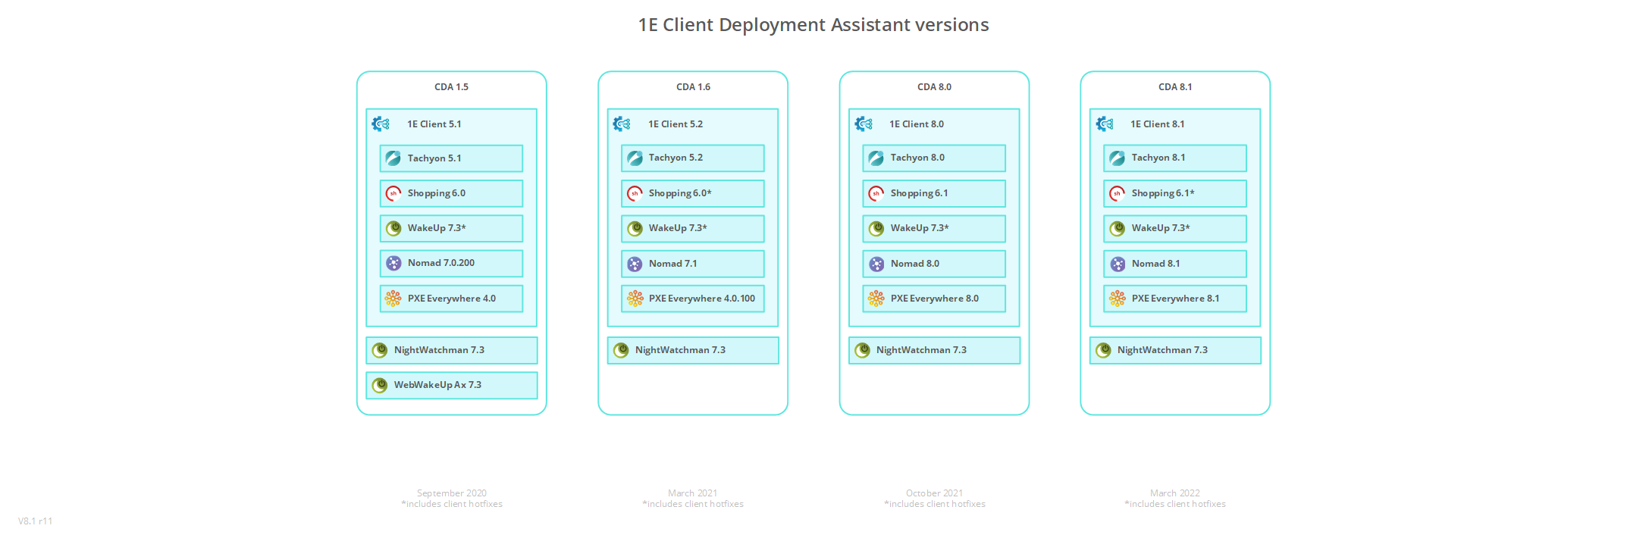This screenshot has width=1627, height=560.
Task: Click the Nomad 8.0 icon
Action: 876,264
